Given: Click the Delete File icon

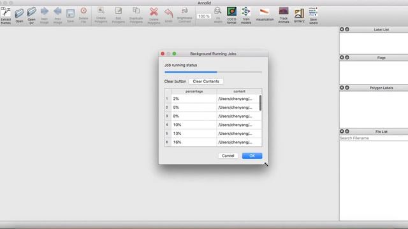Looking at the screenshot, I should (x=84, y=15).
